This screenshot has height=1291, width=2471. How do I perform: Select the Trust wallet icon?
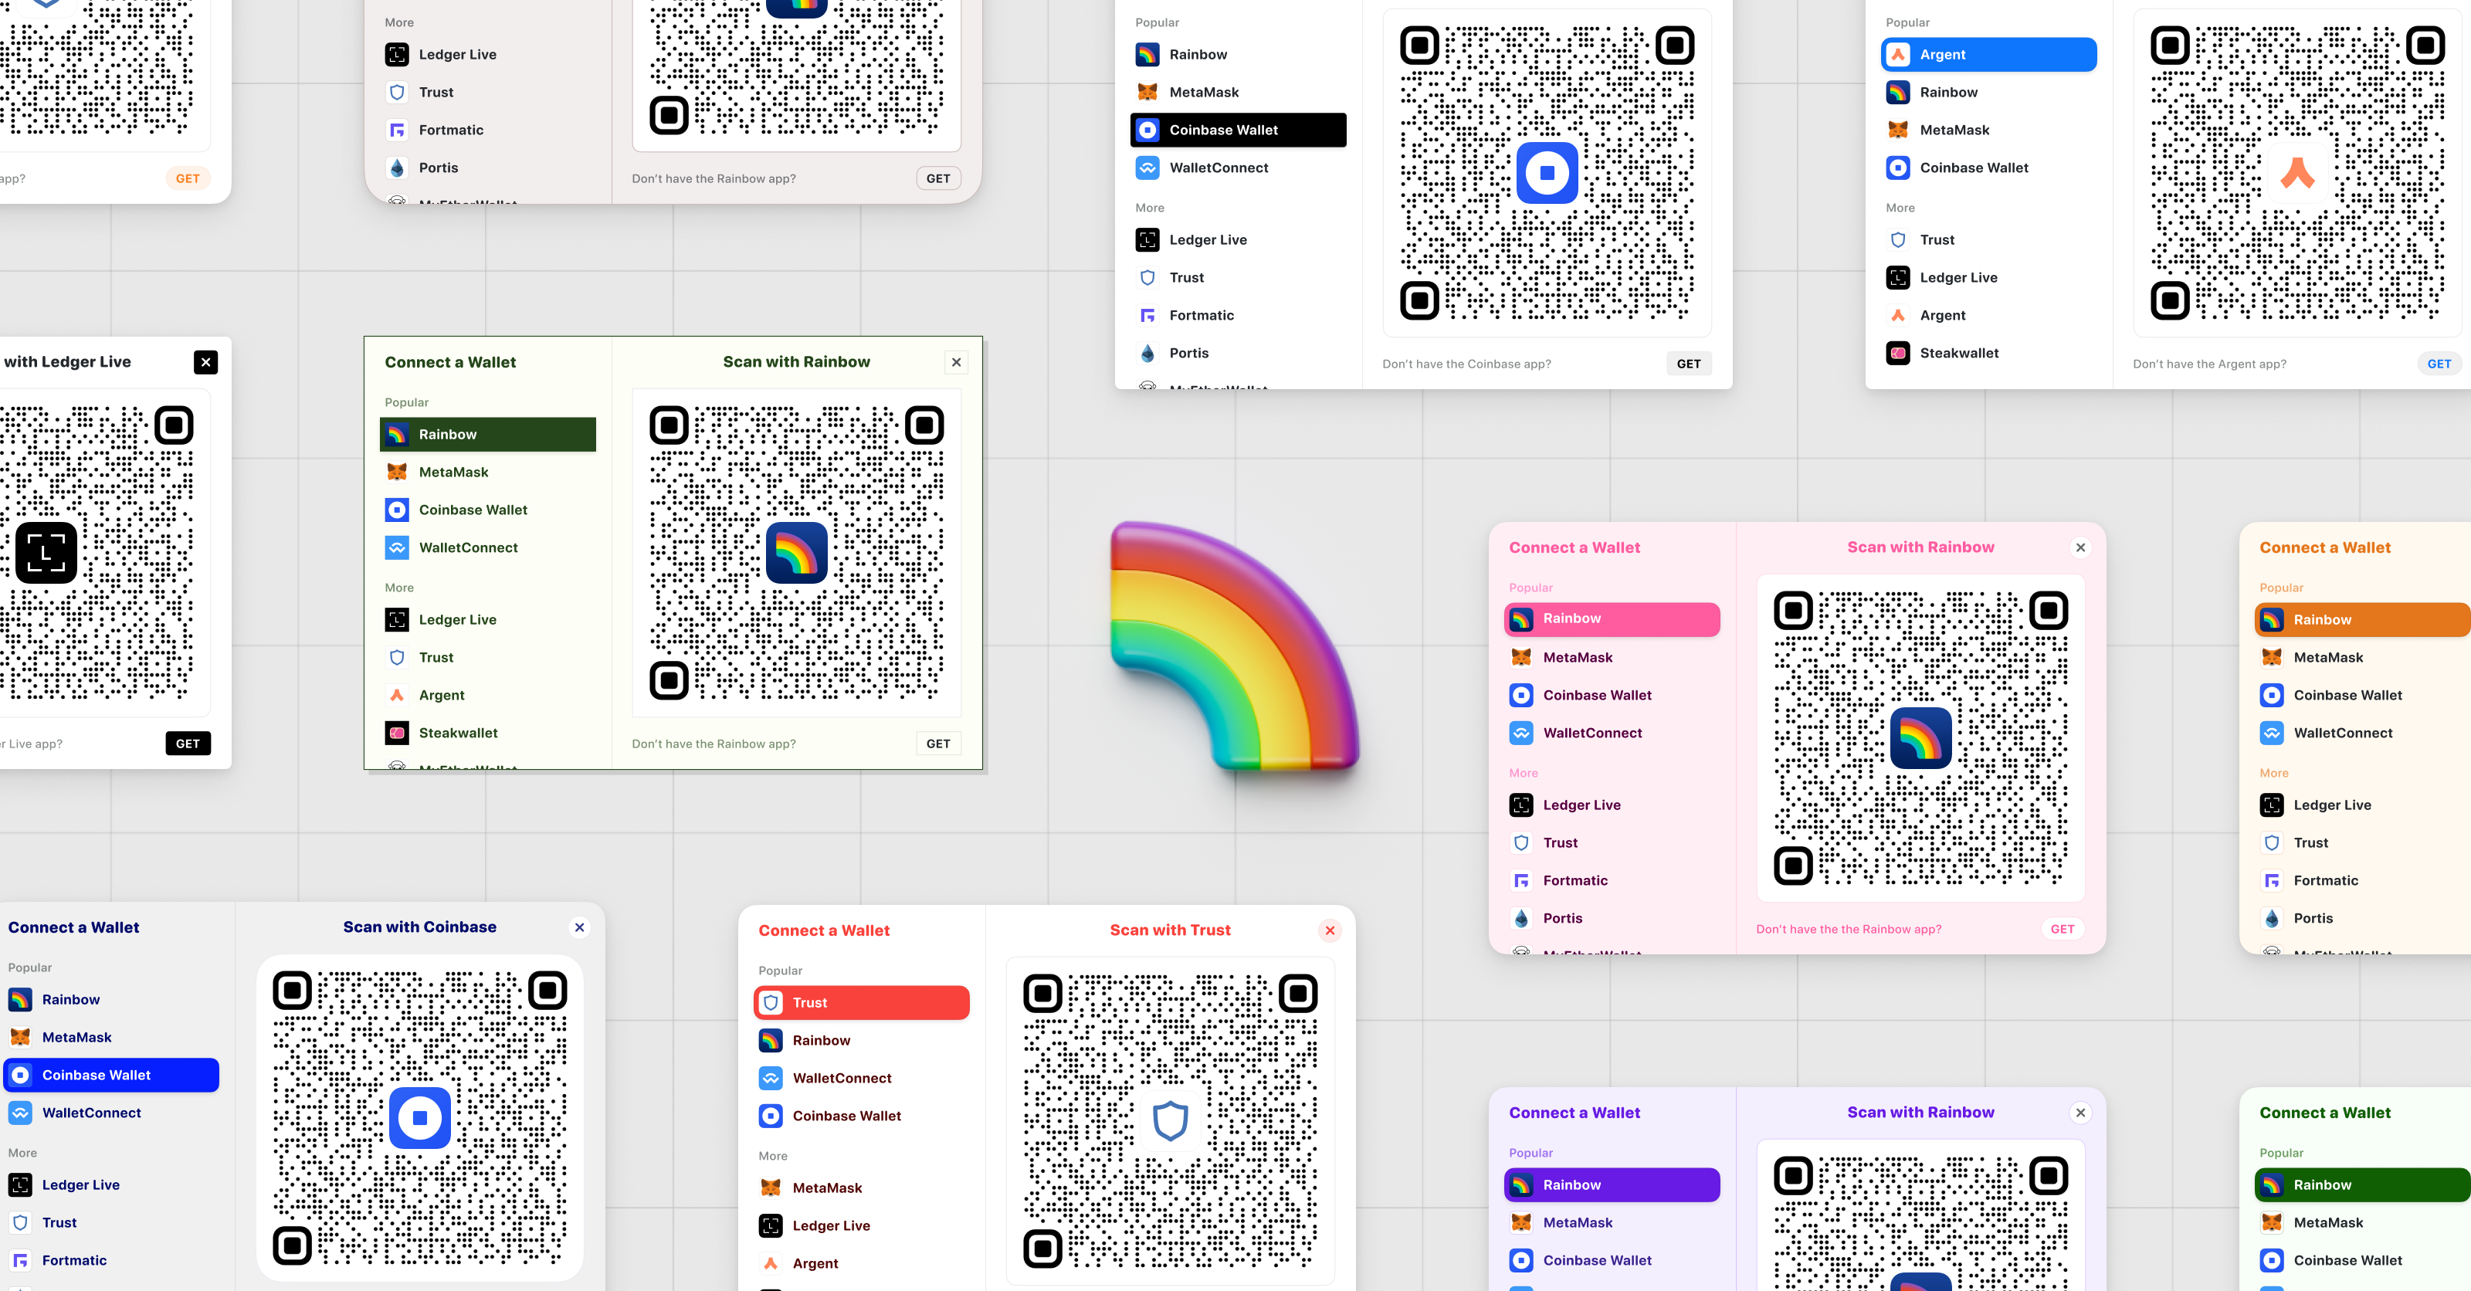[x=770, y=1001]
